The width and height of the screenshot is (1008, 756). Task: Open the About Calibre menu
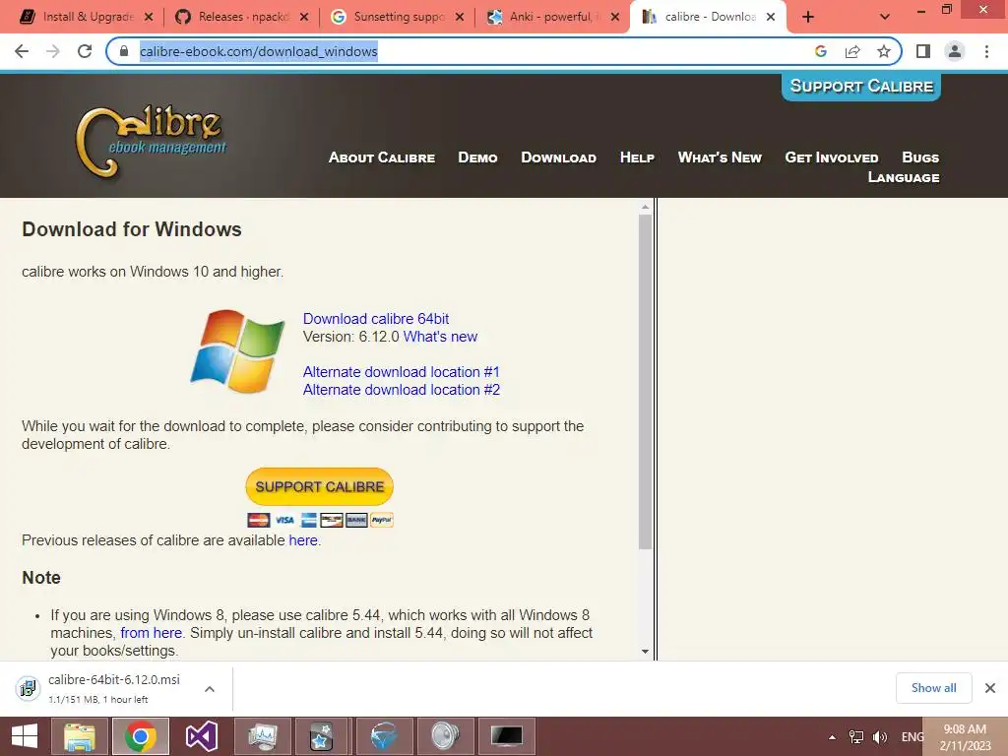coord(382,157)
